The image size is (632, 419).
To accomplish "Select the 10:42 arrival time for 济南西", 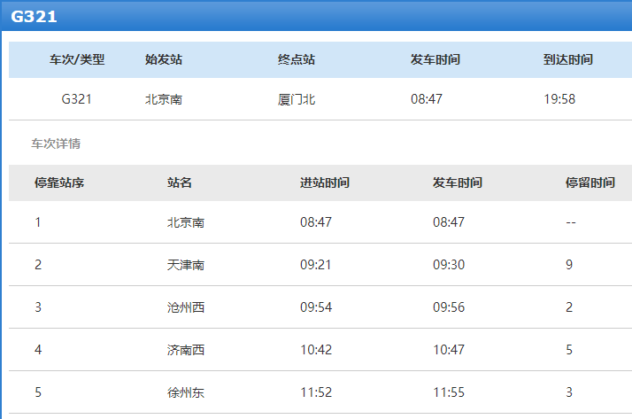I will pyautogui.click(x=316, y=350).
